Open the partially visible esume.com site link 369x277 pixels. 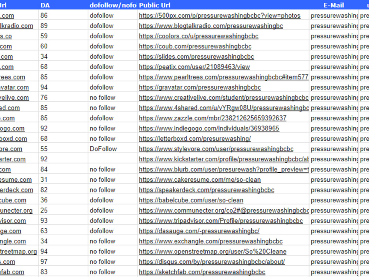tap(16, 180)
